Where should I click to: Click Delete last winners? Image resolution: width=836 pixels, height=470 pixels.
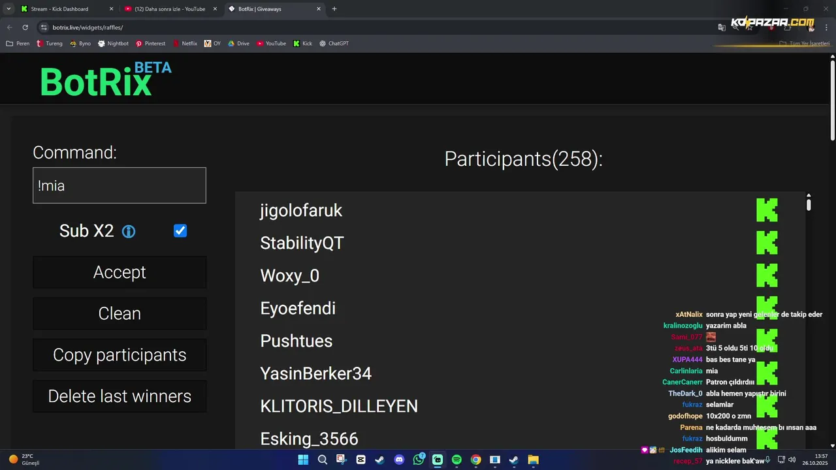tap(120, 396)
